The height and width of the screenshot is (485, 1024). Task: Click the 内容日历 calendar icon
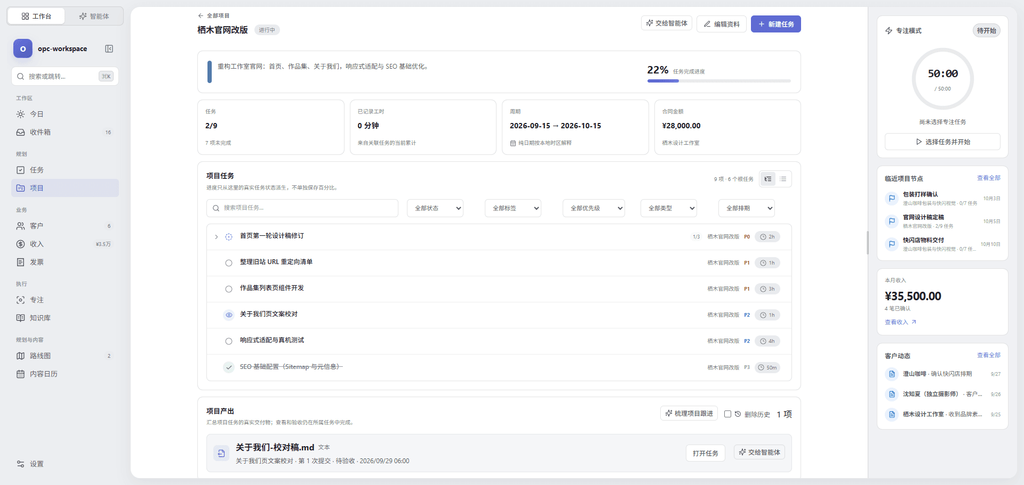[x=20, y=374]
